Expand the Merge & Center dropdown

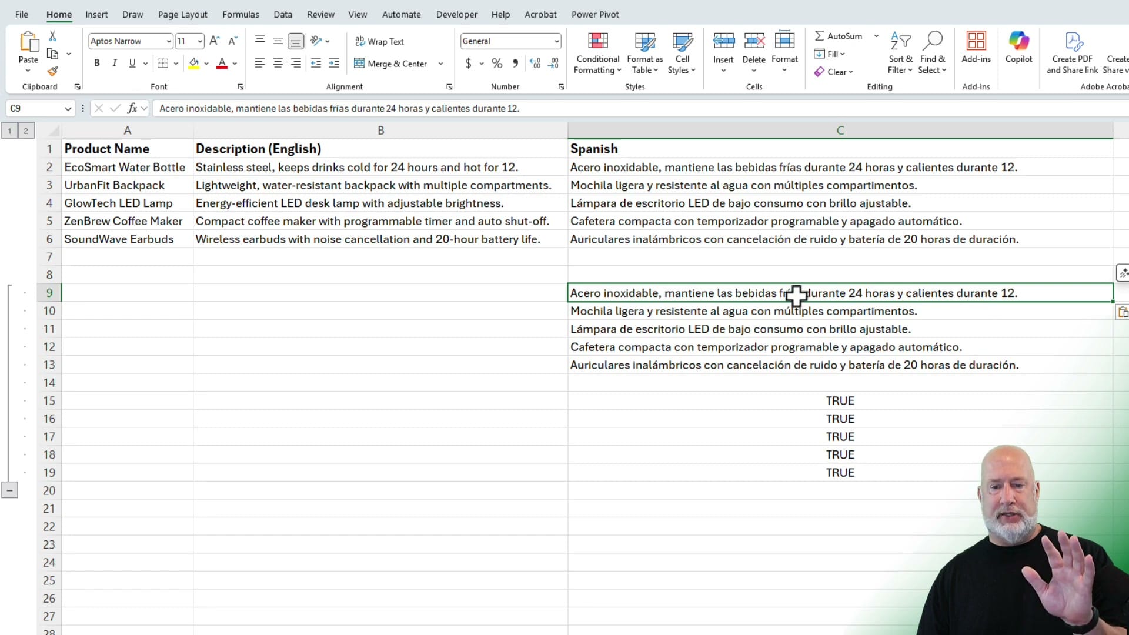click(x=441, y=63)
